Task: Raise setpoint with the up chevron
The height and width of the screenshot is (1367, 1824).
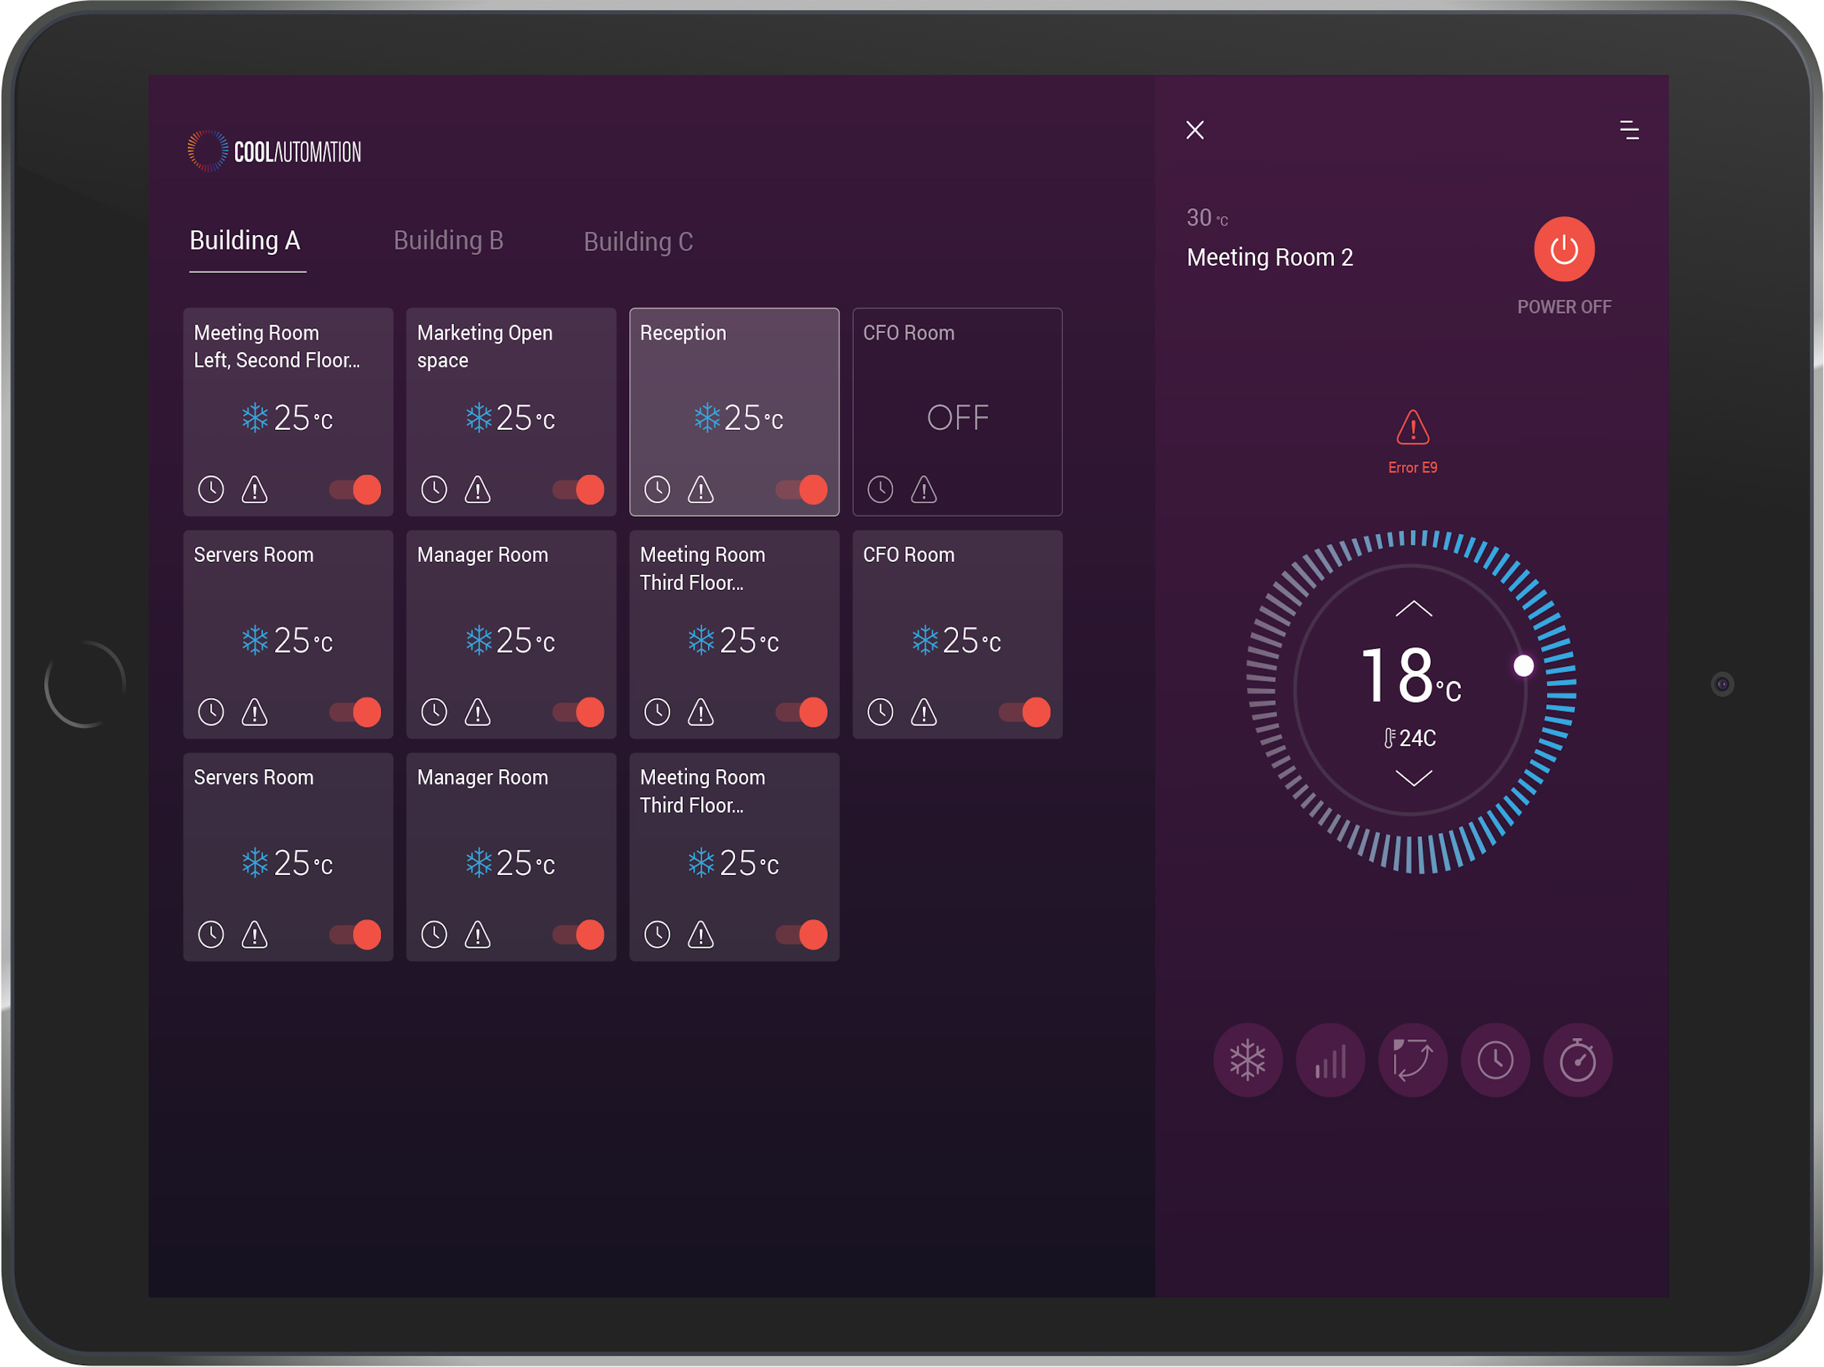Action: point(1413,609)
